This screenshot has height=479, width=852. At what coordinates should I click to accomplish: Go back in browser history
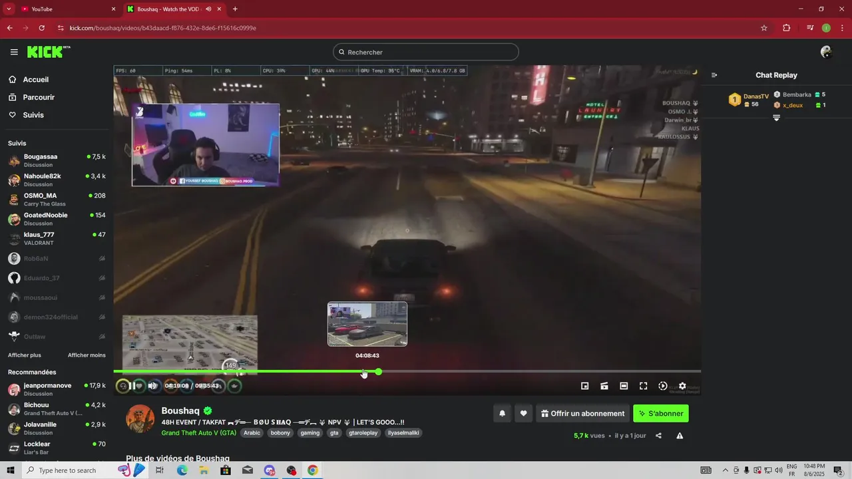pyautogui.click(x=9, y=28)
